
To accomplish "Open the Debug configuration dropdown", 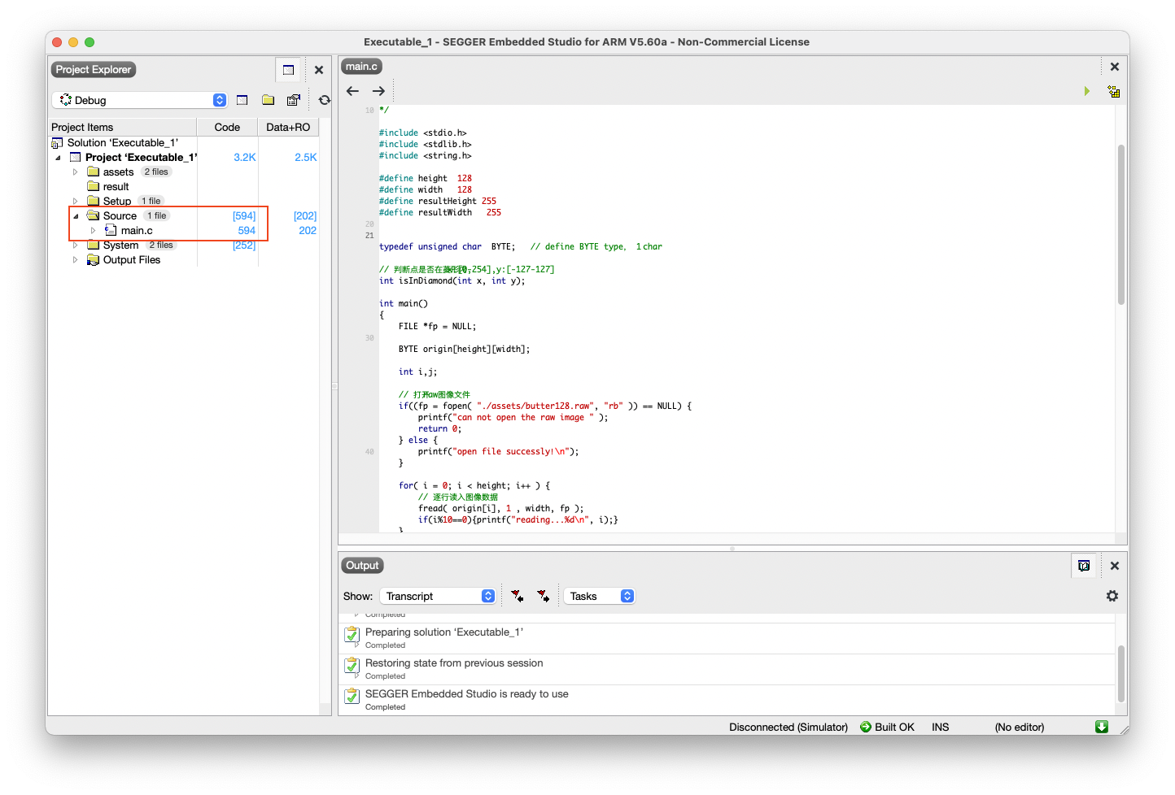I will 140,100.
